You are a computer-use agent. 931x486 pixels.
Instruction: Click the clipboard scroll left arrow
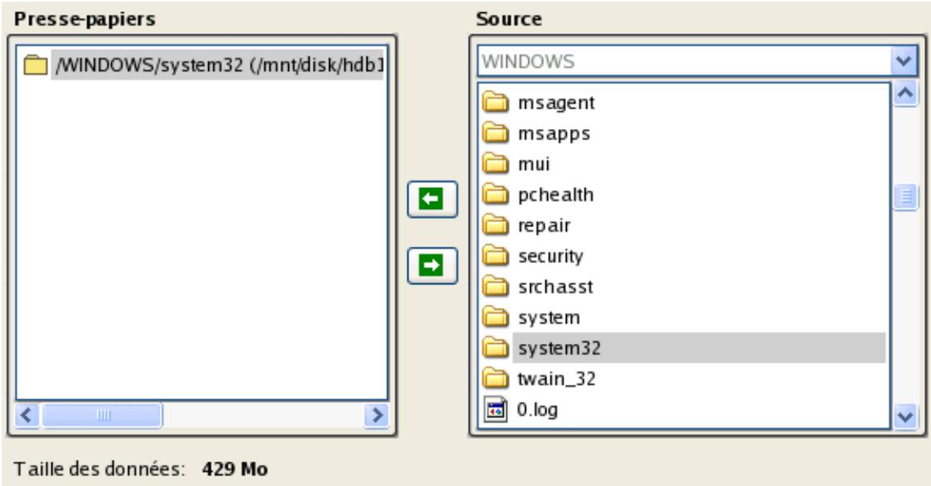(x=27, y=415)
